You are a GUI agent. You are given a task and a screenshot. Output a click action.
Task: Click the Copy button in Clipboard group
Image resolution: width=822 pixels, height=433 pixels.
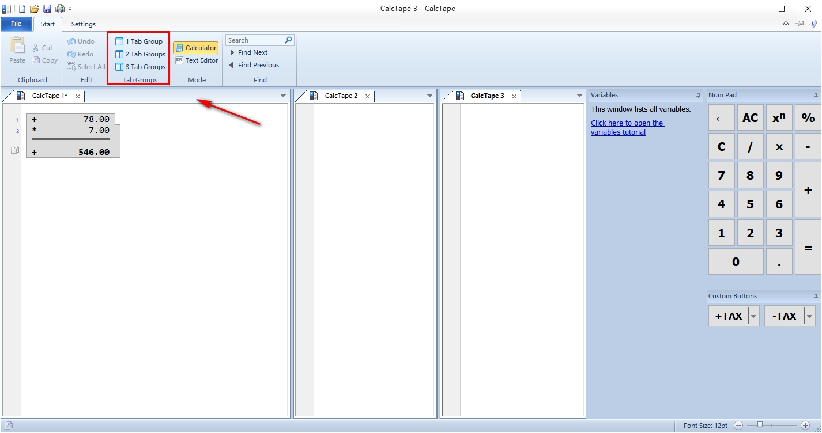45,60
